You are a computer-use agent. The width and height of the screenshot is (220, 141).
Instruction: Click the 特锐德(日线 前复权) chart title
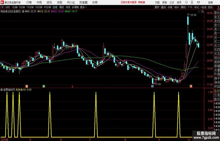pos(11,12)
